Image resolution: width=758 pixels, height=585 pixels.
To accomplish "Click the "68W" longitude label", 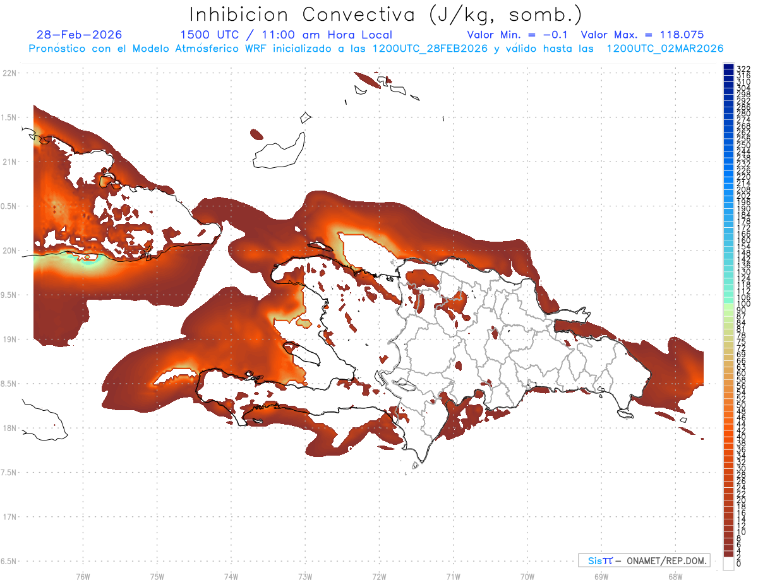I will (675, 576).
